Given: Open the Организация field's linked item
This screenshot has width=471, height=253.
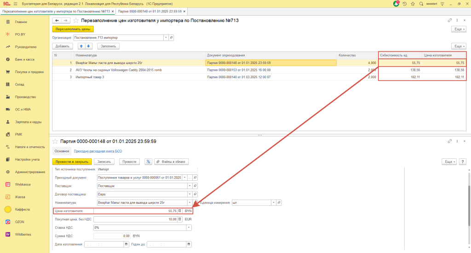Looking at the screenshot, I should [171, 38].
